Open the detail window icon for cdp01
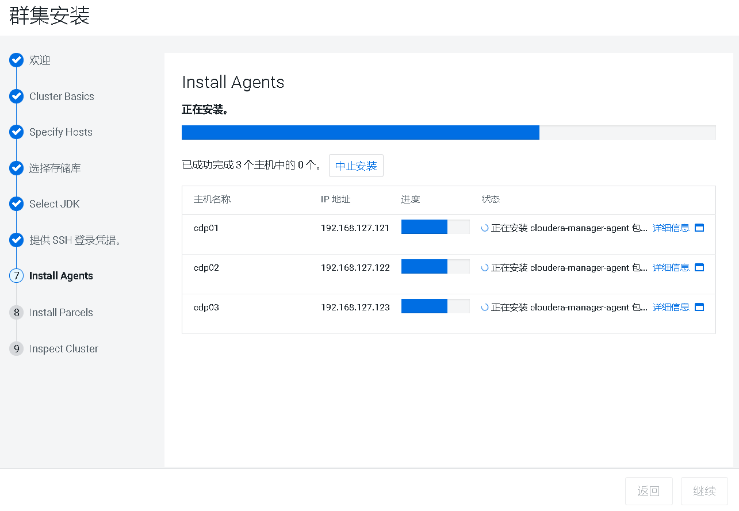The image size is (739, 511). click(699, 228)
